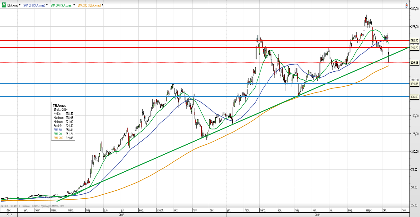Click the 275,00 price axis label

click(415, 27)
